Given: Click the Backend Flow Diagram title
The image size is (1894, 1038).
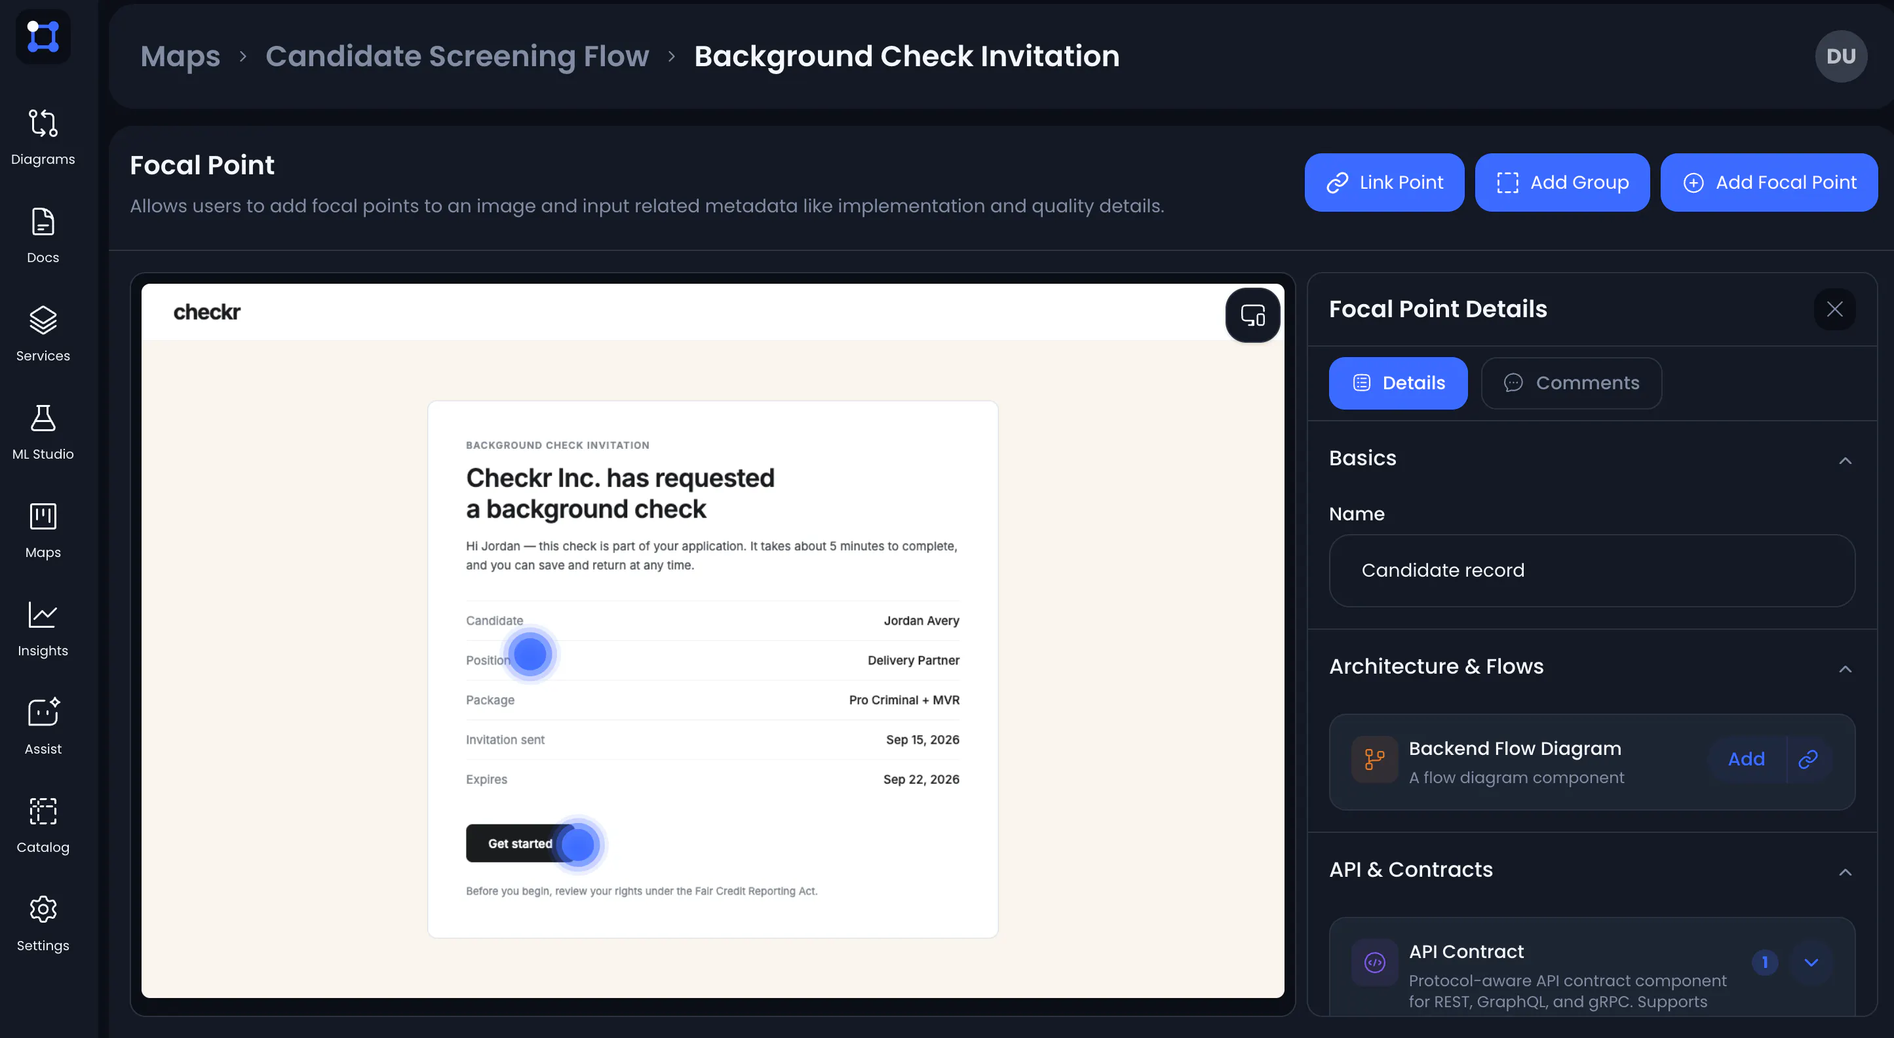Looking at the screenshot, I should (1514, 748).
